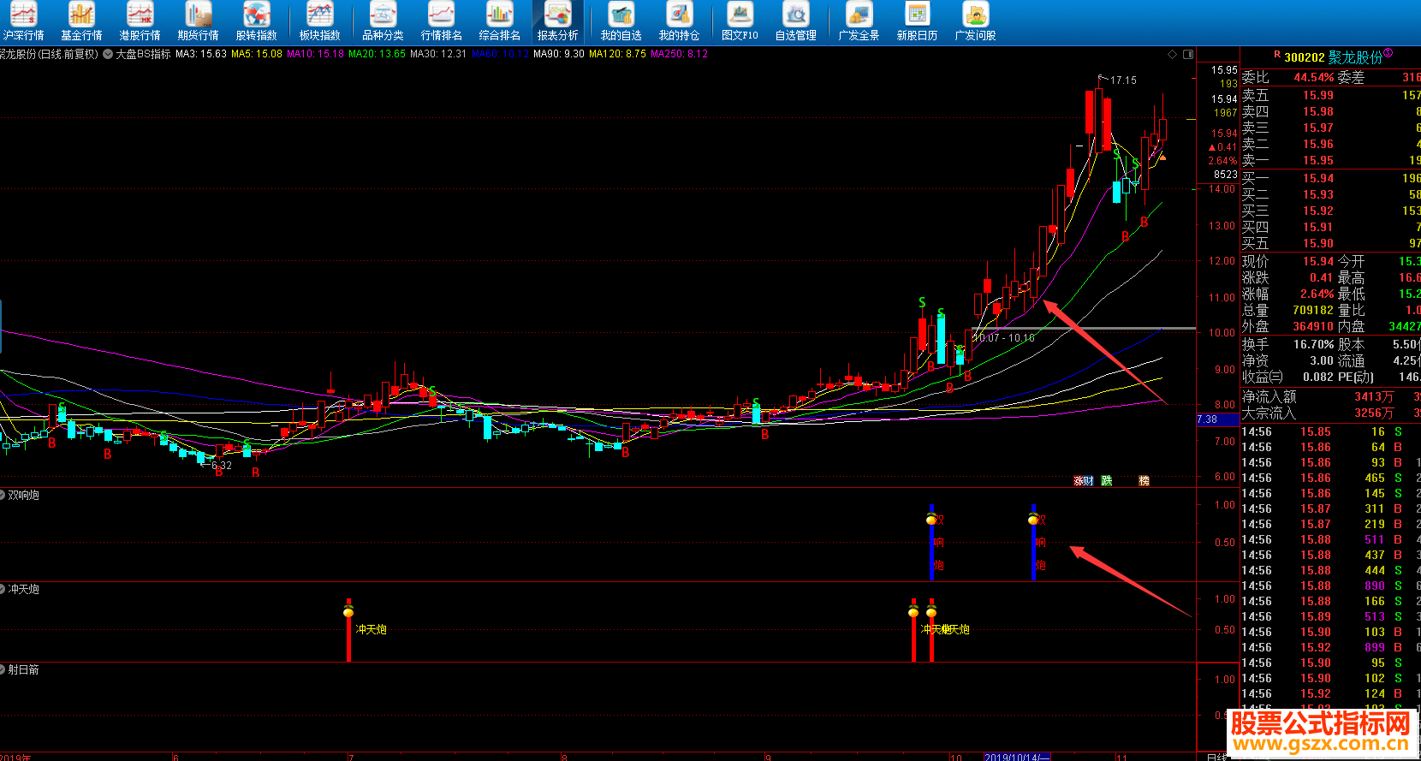1421x761 pixels.
Task: Click the MA20: 13.65 value
Action: tap(377, 54)
